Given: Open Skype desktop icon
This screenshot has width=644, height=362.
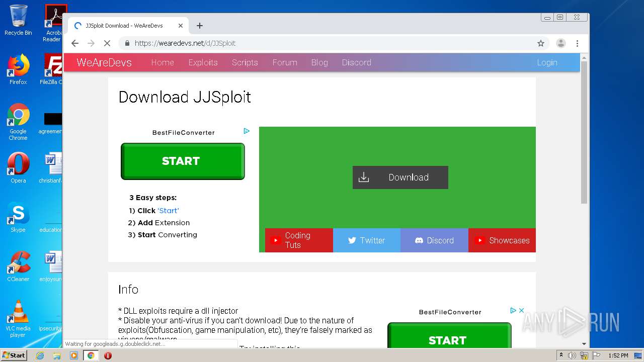Looking at the screenshot, I should tap(18, 217).
